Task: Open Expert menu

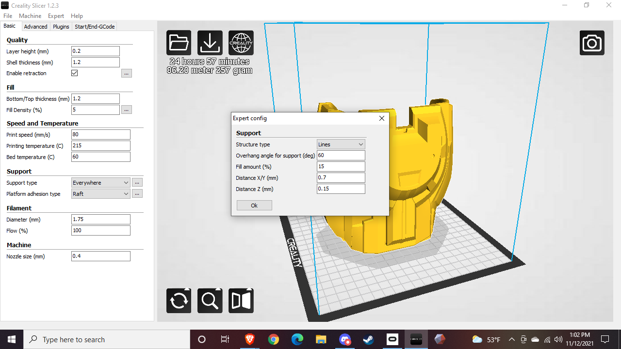Action: [x=56, y=16]
